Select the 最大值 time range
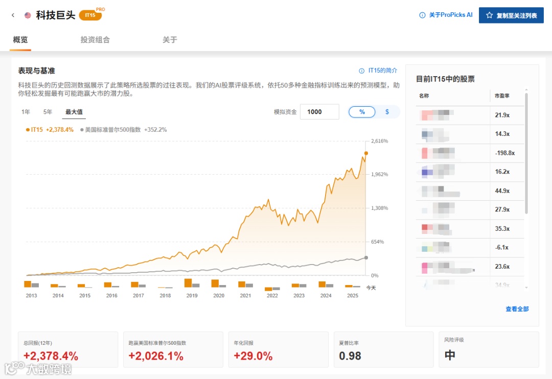552x379 pixels. coord(74,112)
